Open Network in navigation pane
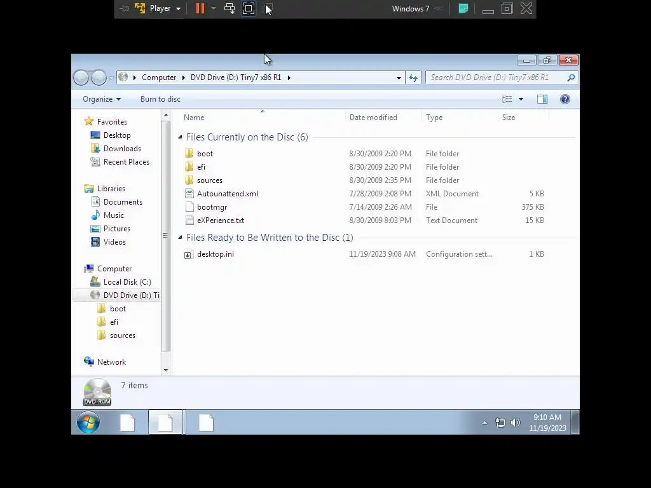The height and width of the screenshot is (488, 651). coord(111,362)
